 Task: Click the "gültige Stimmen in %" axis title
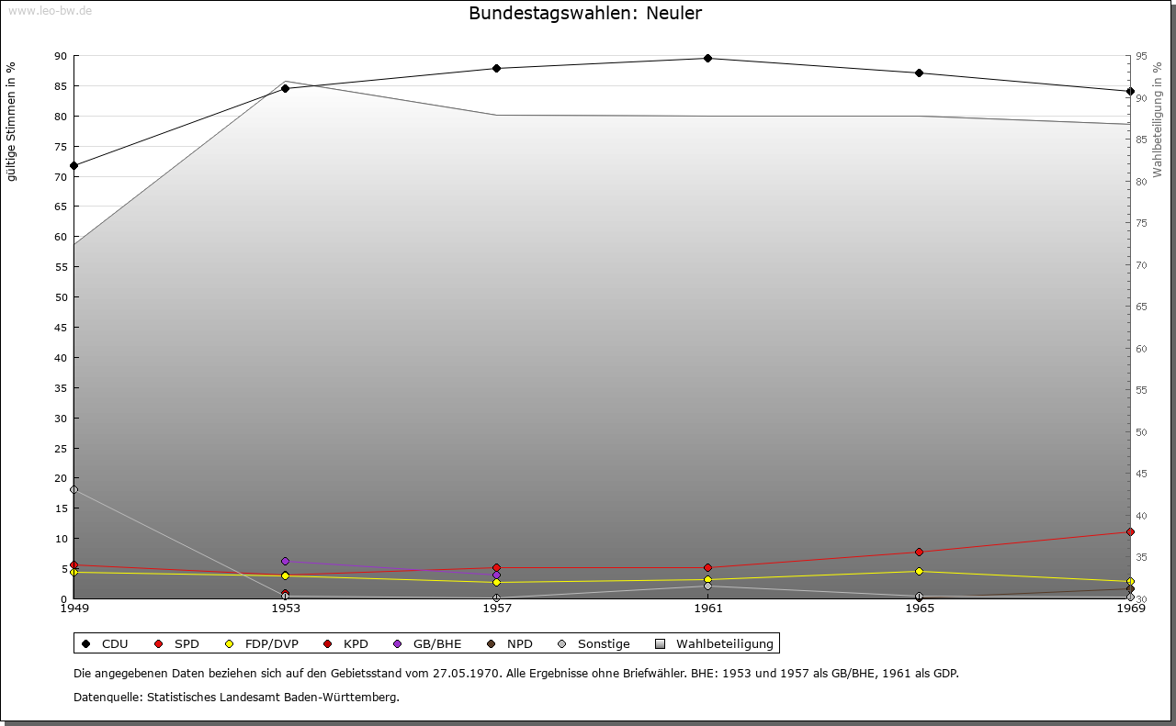12,122
